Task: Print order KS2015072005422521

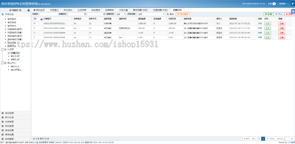Action: pyautogui.click(x=267, y=24)
